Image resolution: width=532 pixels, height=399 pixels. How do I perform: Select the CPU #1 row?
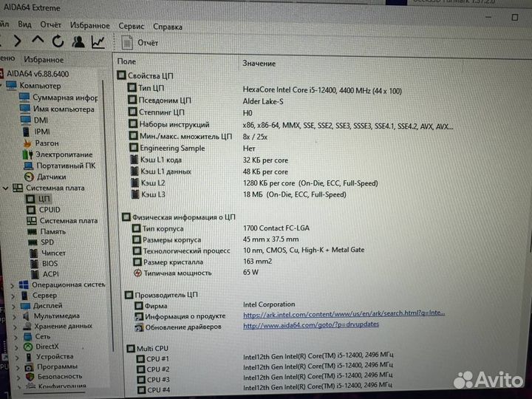click(265, 358)
